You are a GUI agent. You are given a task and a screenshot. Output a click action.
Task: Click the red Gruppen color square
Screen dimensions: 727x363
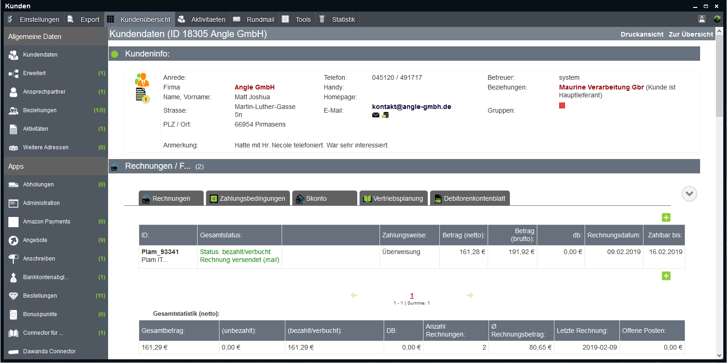pos(562,106)
